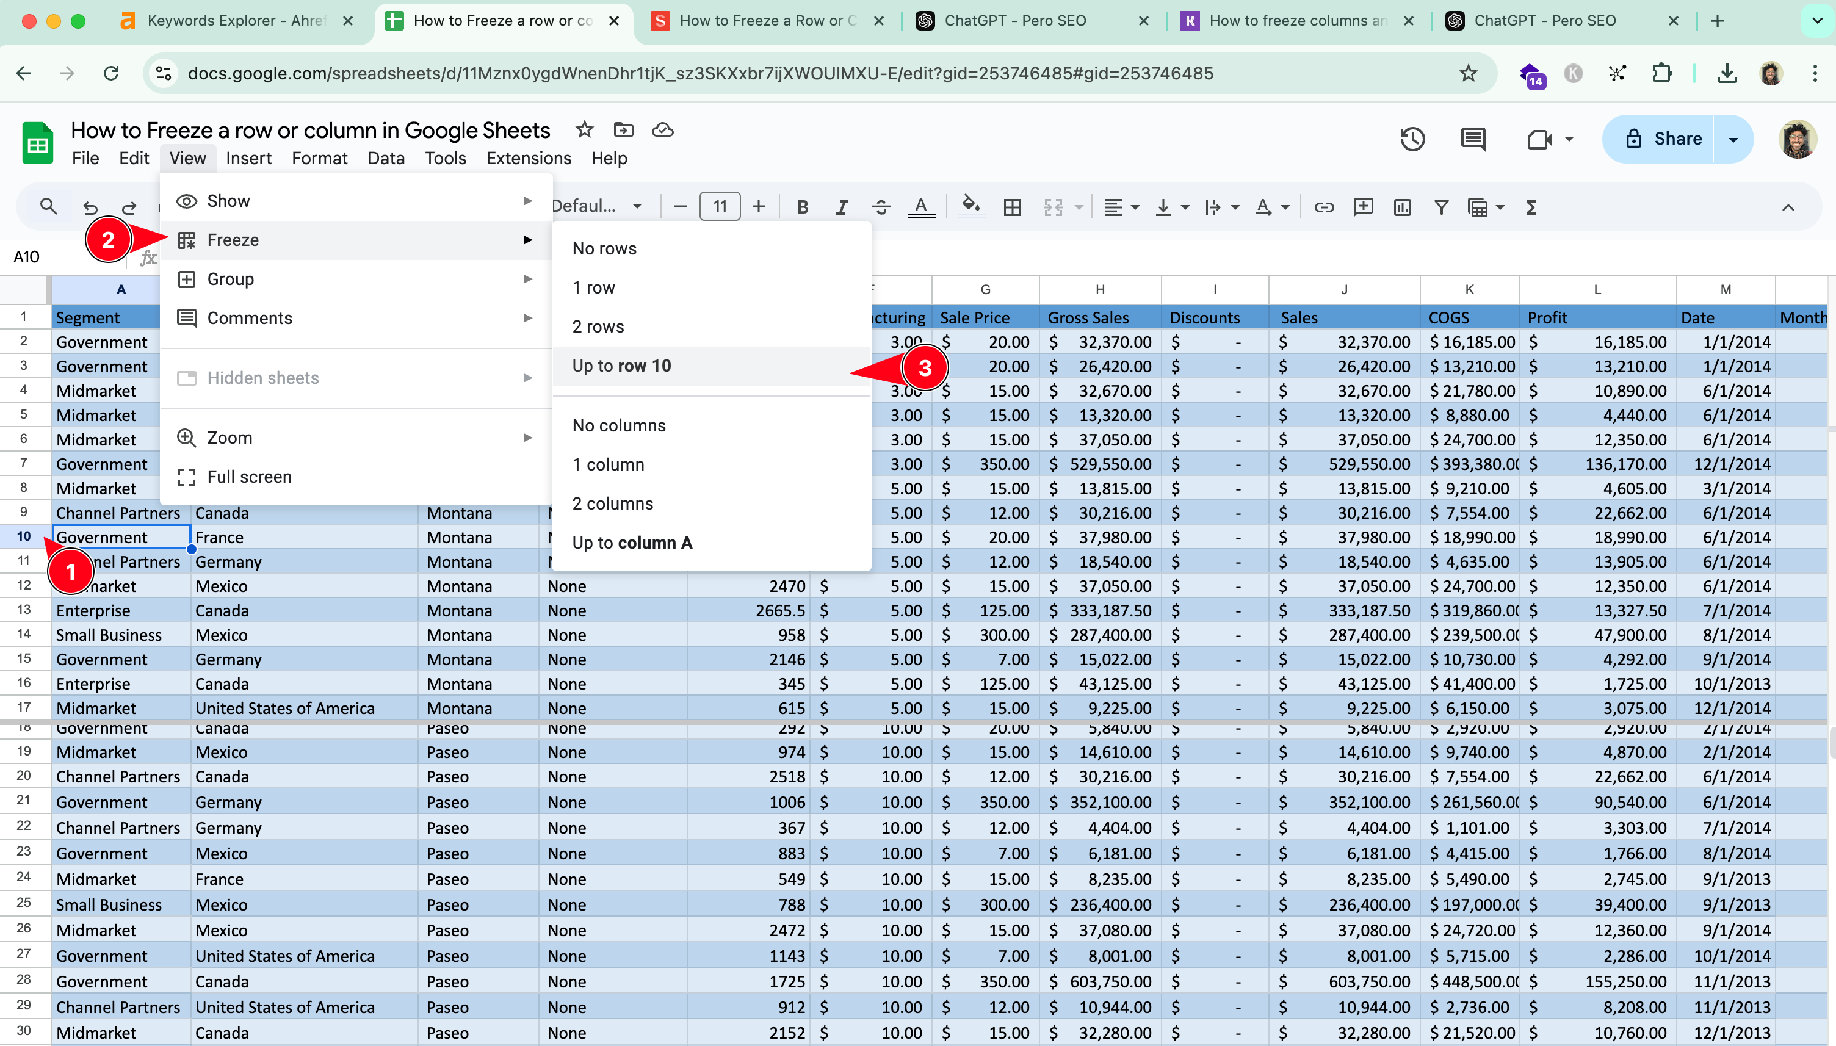Open the fill color bucket
1836x1046 pixels.
click(x=970, y=206)
